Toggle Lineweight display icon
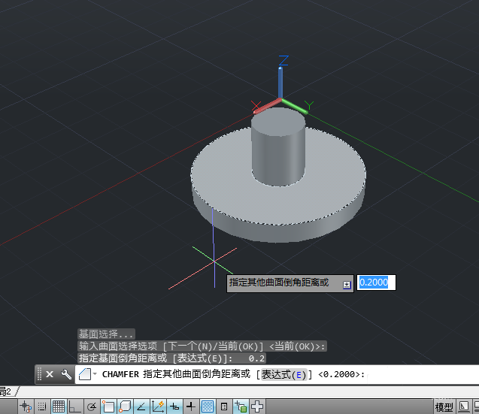The image size is (479, 414). [x=191, y=406]
